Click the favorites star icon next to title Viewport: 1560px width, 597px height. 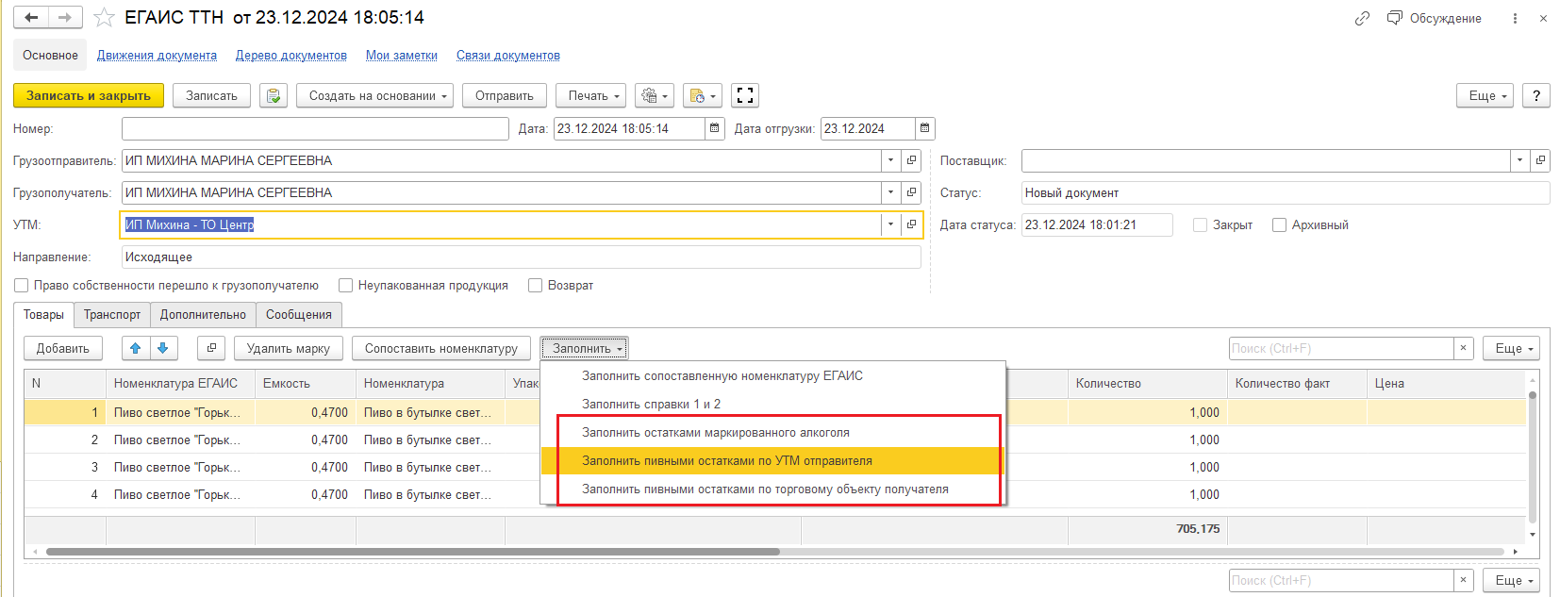click(x=104, y=18)
